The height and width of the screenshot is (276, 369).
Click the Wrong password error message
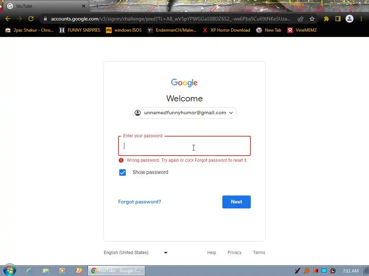[x=187, y=160]
